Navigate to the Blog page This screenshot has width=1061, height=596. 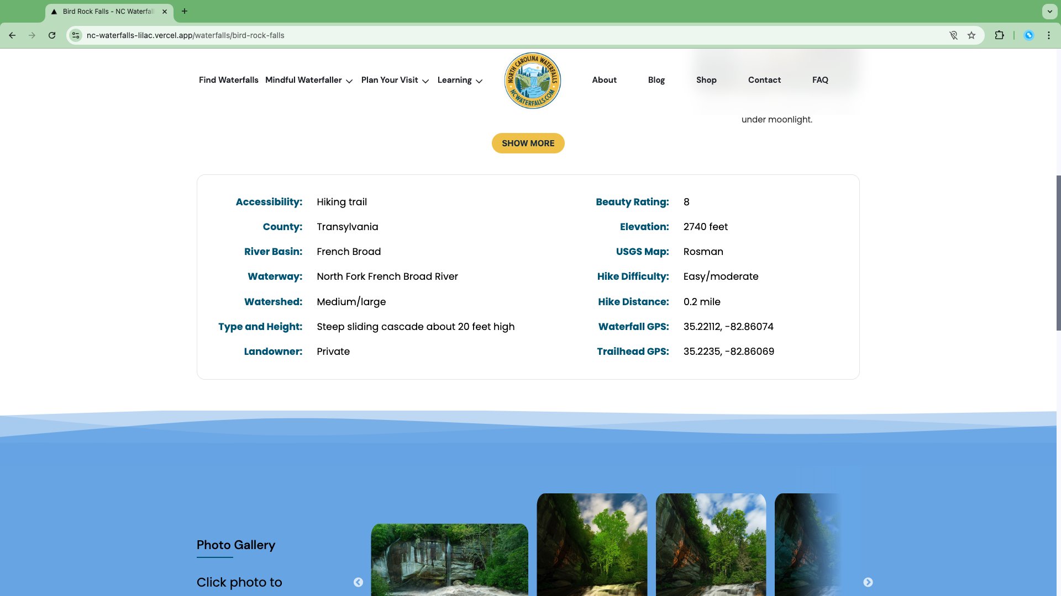tap(656, 80)
